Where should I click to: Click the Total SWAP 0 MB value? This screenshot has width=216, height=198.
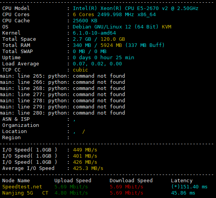pos(89,52)
